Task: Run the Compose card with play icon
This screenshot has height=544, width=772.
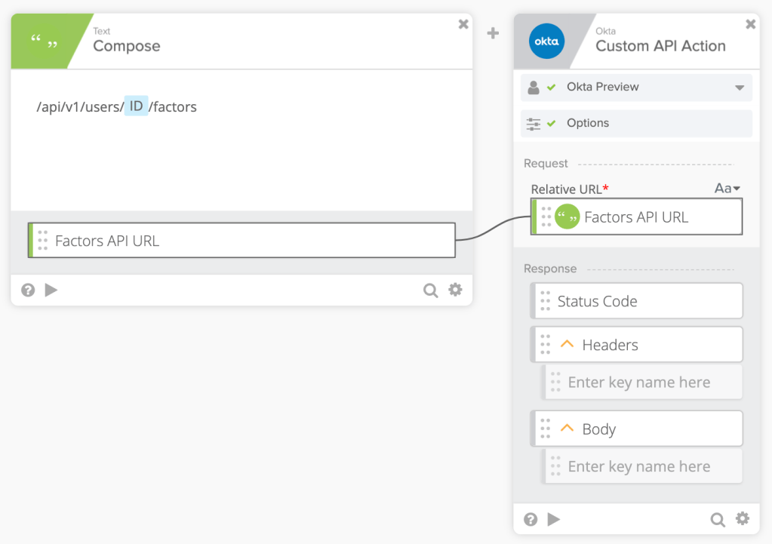Action: pos(51,290)
